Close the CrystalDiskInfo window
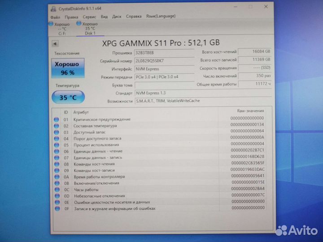Image resolution: width=323 pixels, height=242 pixels. pos(266,7)
